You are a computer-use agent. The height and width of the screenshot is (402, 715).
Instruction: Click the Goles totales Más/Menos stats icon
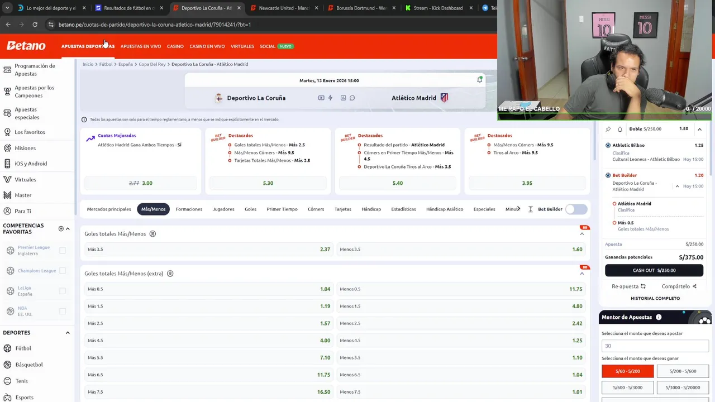point(152,234)
